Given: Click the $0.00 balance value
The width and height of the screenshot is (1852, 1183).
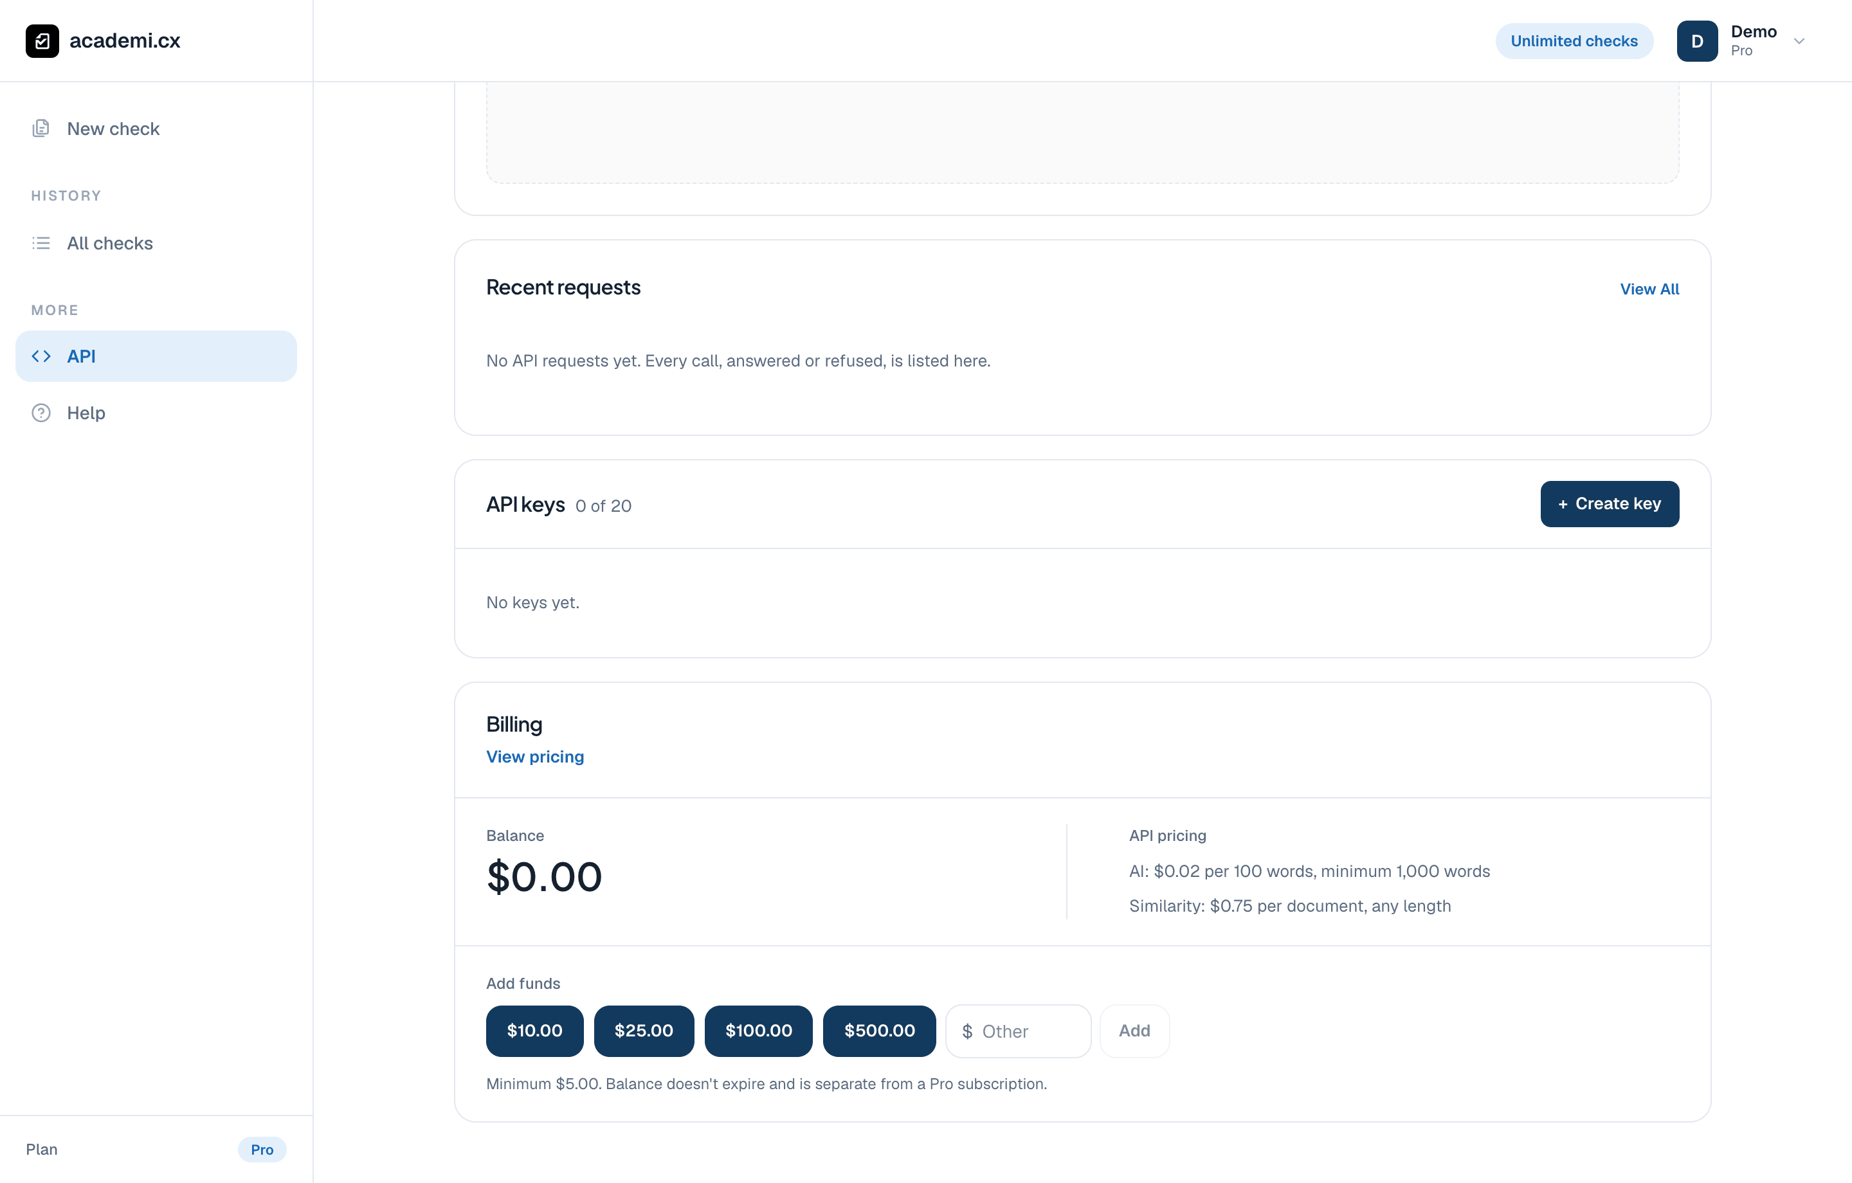Looking at the screenshot, I should [544, 877].
